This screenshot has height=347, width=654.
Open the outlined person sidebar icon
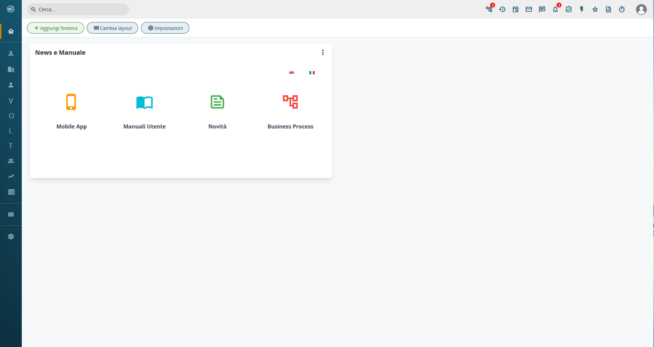coord(11,53)
